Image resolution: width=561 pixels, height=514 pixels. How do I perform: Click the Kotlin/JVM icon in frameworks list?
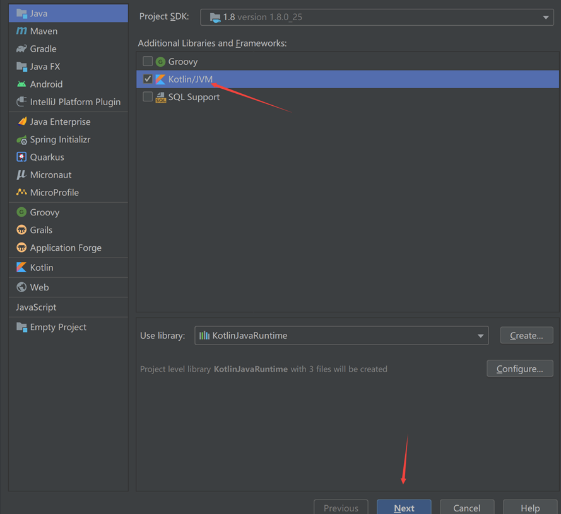click(160, 79)
